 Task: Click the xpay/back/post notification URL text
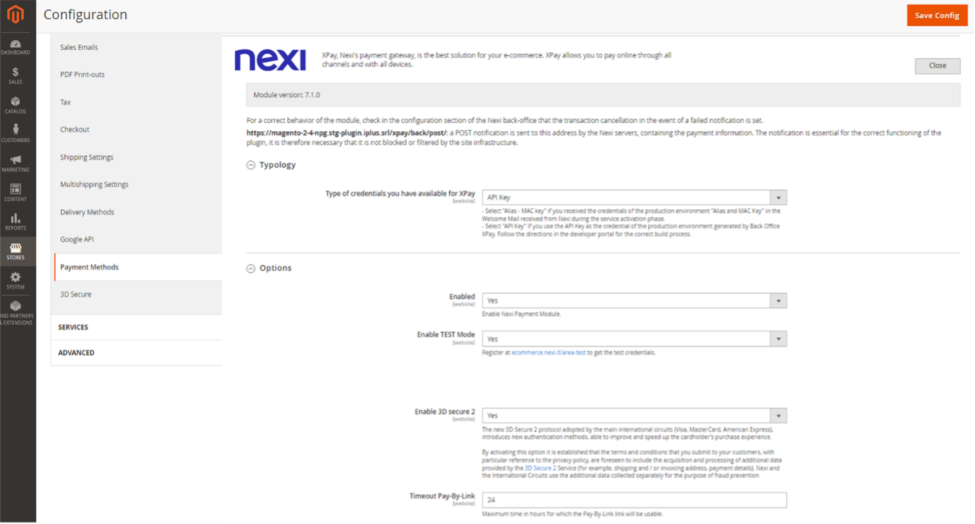(346, 133)
